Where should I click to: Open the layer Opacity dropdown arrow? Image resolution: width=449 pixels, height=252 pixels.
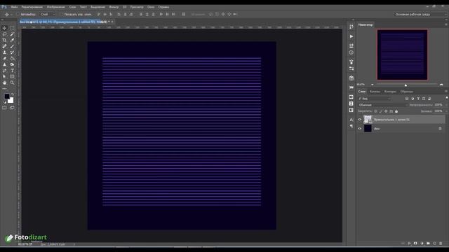click(446, 105)
